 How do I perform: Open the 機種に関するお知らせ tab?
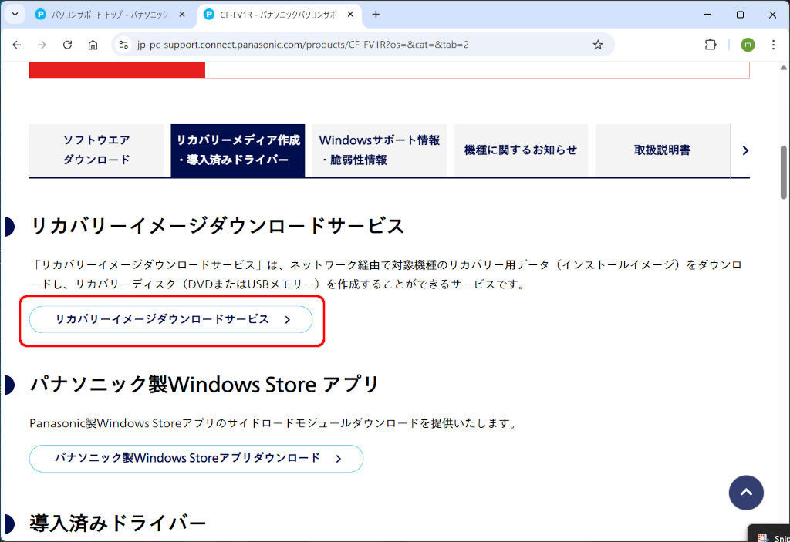521,150
